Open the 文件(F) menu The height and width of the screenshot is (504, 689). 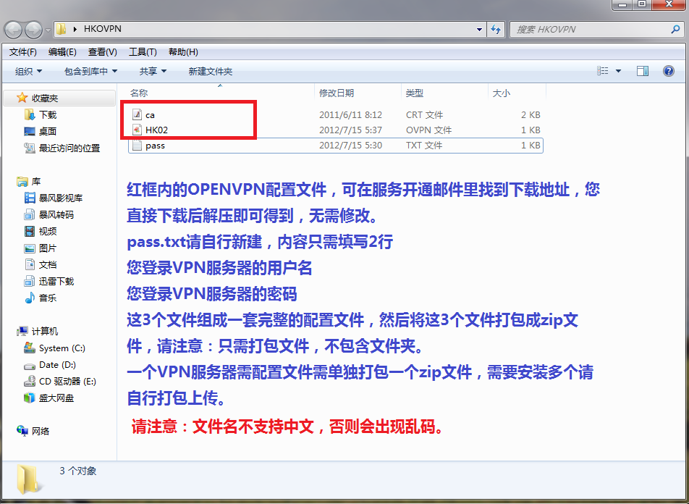click(x=23, y=52)
